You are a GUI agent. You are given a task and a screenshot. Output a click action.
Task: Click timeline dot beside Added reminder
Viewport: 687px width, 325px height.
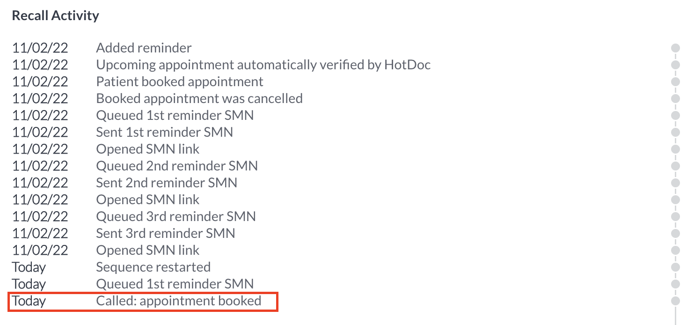click(x=675, y=48)
